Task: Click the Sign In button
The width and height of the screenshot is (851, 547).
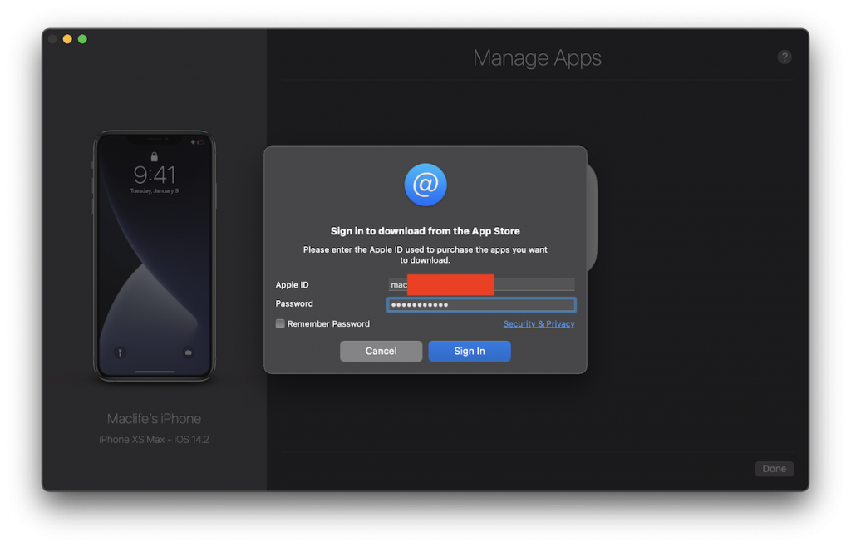Action: pyautogui.click(x=470, y=351)
